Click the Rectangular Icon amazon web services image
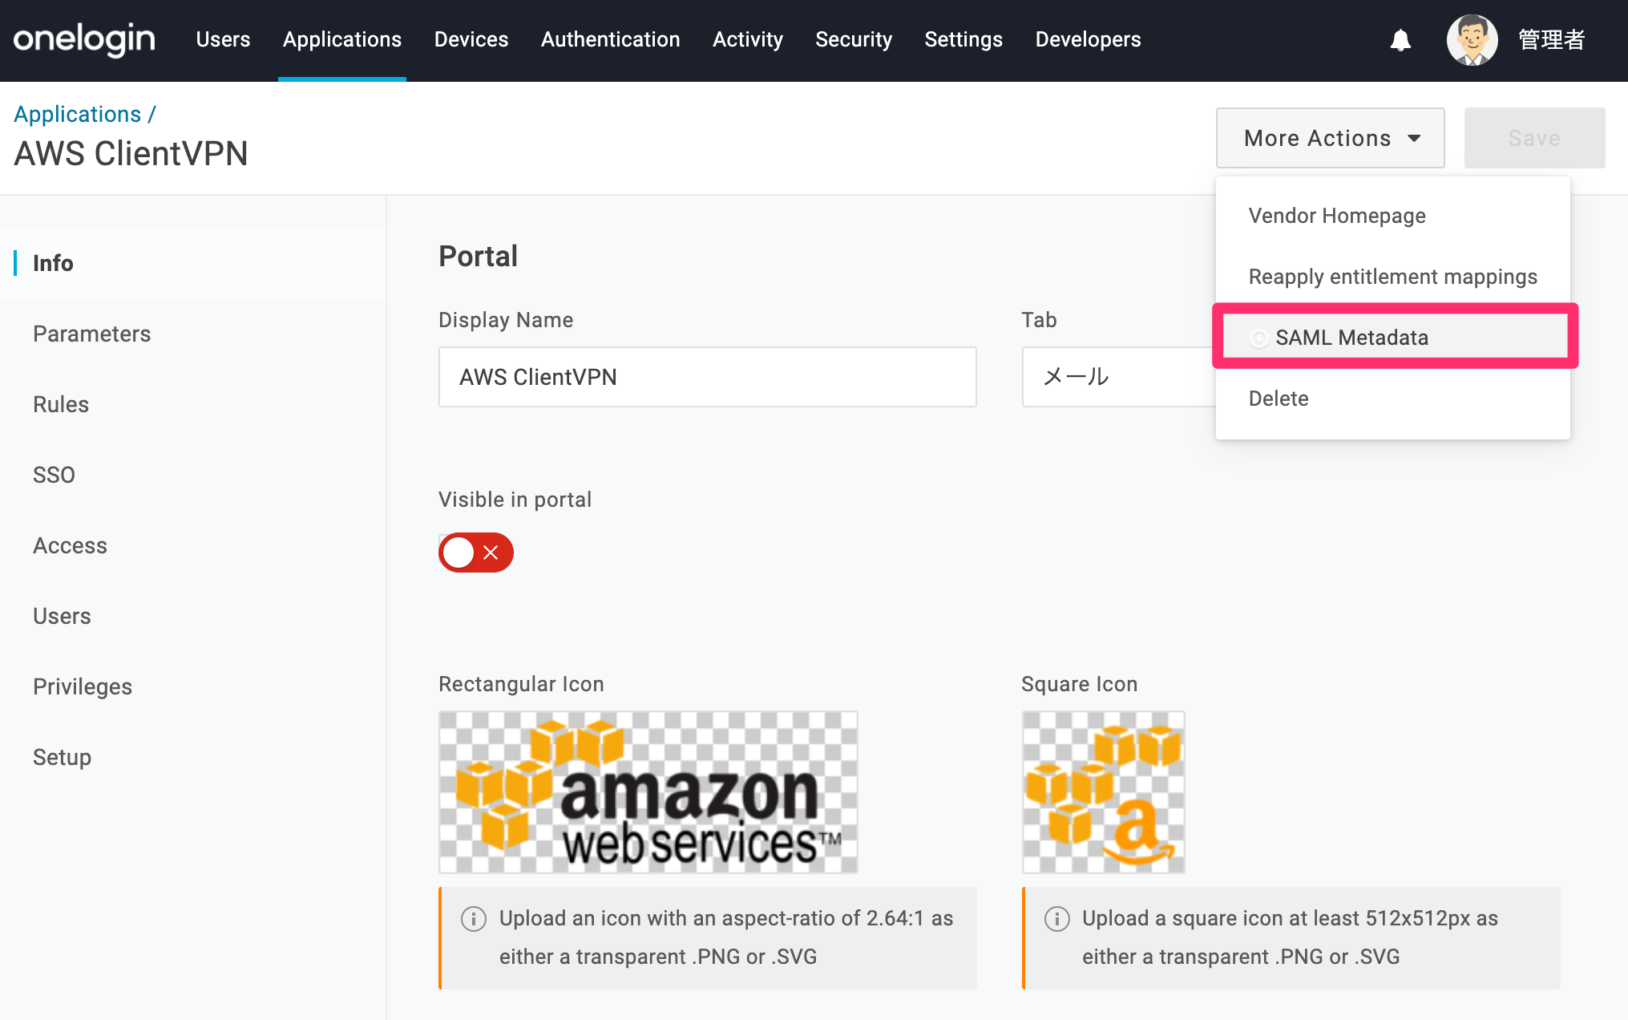1628x1020 pixels. pos(648,792)
